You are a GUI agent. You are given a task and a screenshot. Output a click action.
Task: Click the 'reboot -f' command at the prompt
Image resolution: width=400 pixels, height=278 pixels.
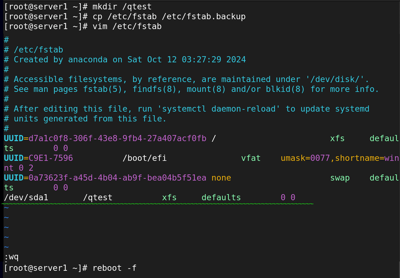point(114,268)
